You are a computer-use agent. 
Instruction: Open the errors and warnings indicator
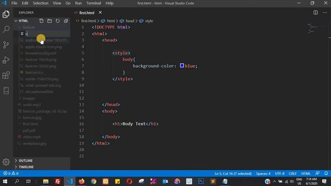(x=11, y=174)
